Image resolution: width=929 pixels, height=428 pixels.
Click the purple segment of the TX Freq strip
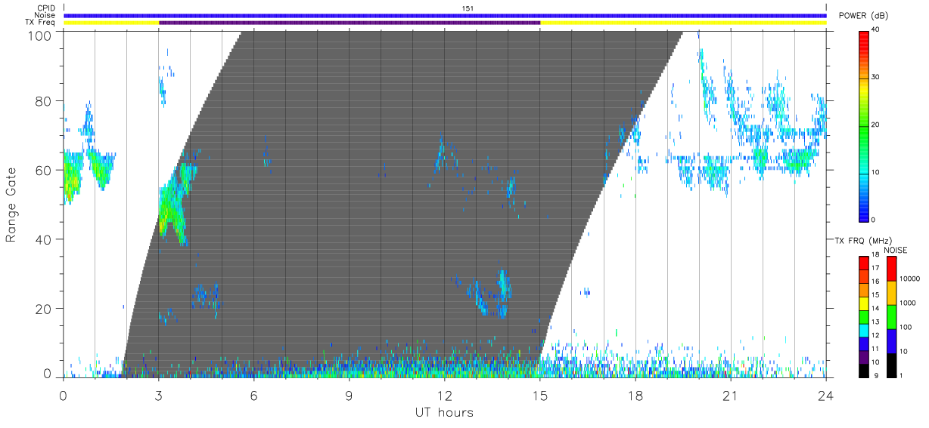pos(350,23)
